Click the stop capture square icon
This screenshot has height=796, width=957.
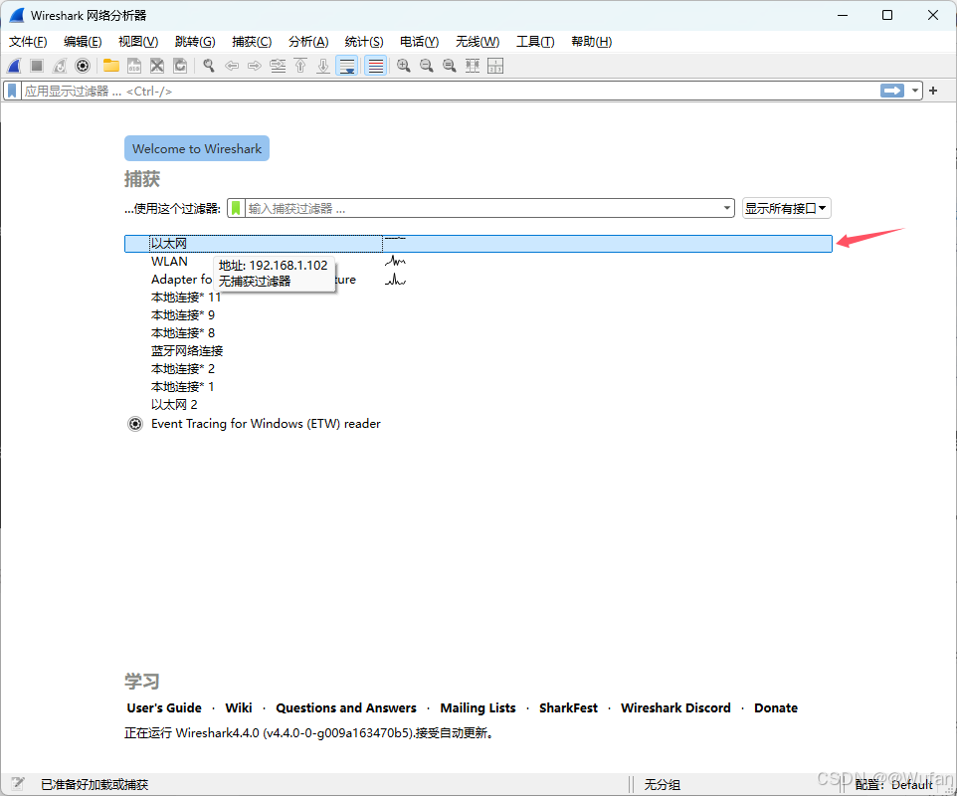coord(37,66)
